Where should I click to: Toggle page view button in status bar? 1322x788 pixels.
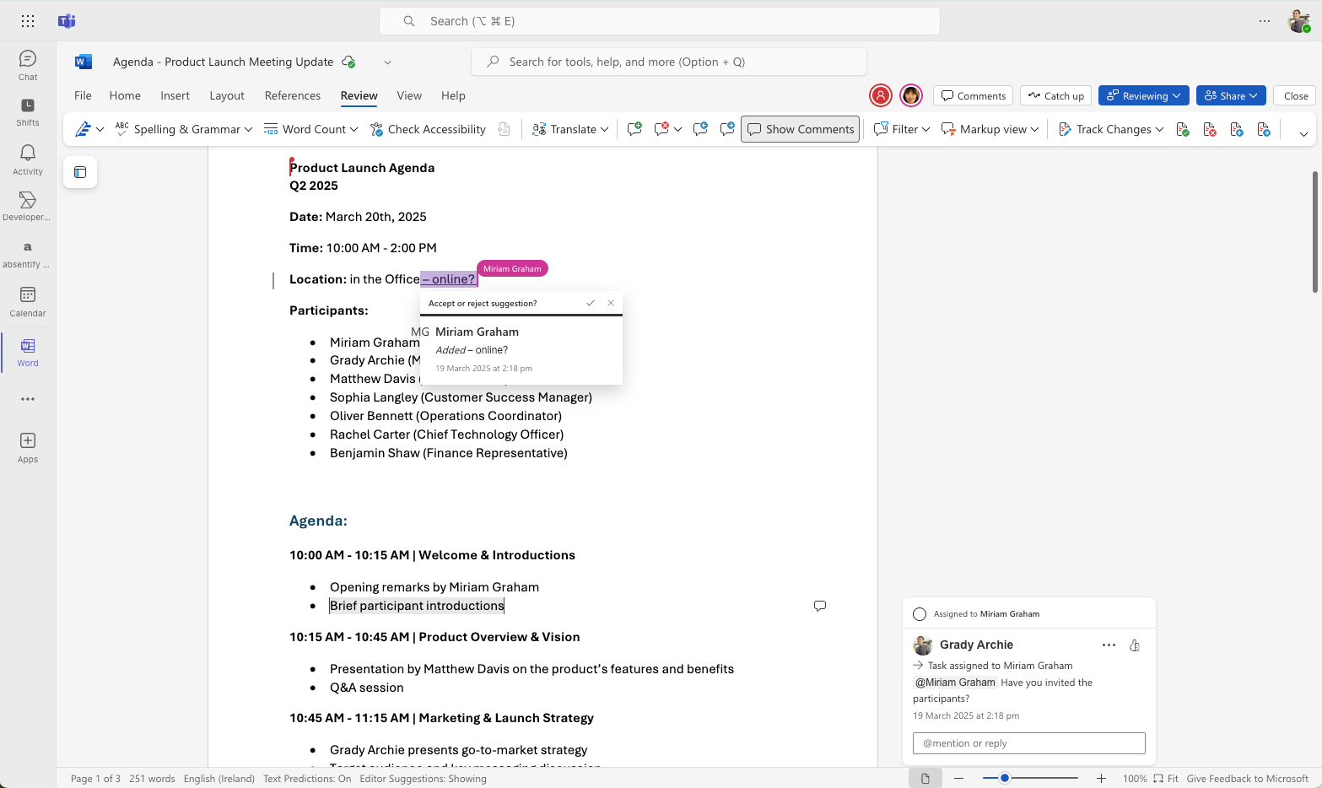925,779
